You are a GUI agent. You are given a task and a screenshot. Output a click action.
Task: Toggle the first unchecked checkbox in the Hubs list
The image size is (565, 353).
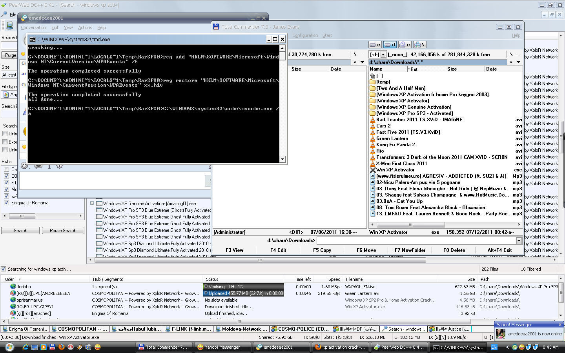point(6,169)
